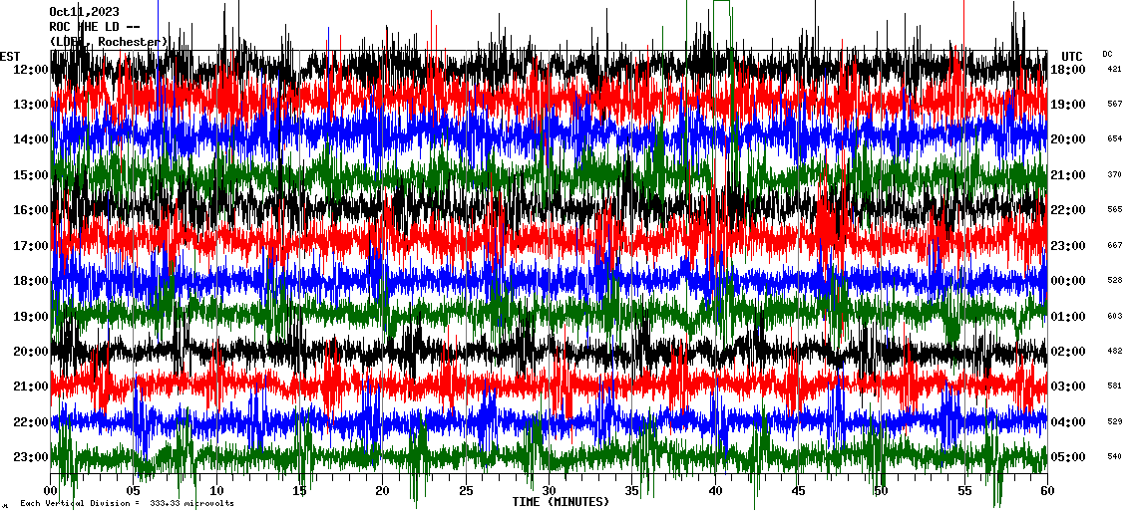Pick the 20:00 EST row label
The height and width of the screenshot is (517, 1127).
coord(31,352)
